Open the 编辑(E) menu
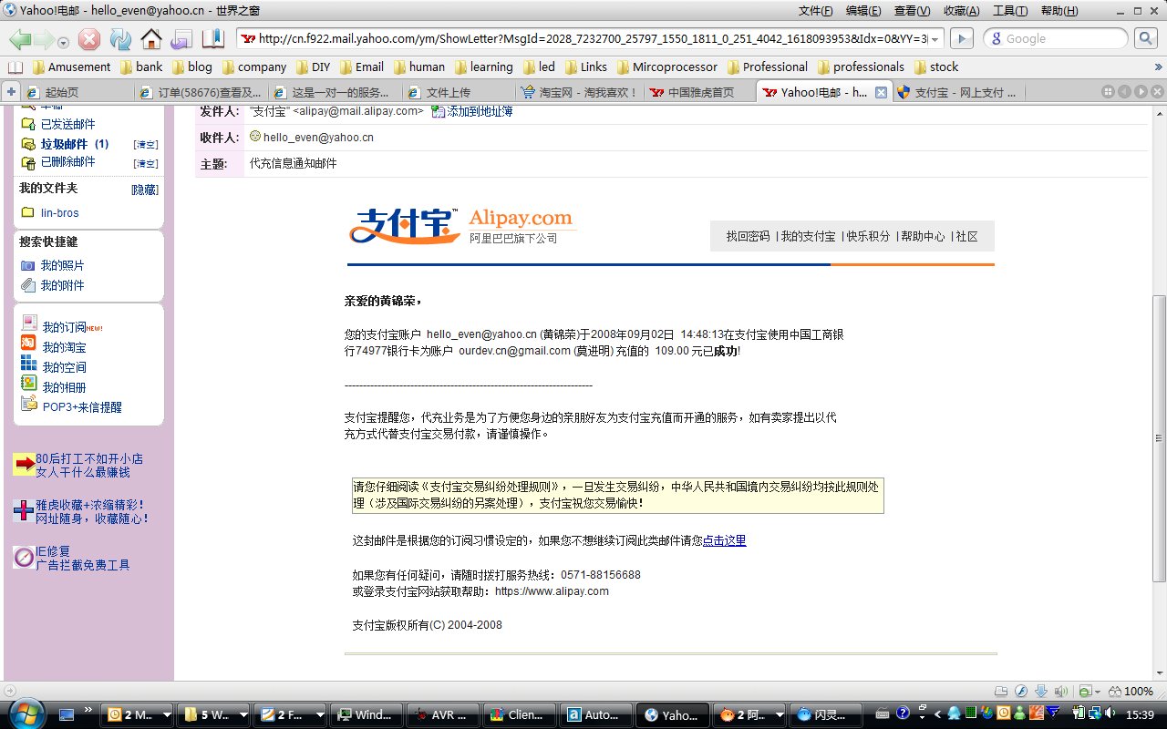 863,11
